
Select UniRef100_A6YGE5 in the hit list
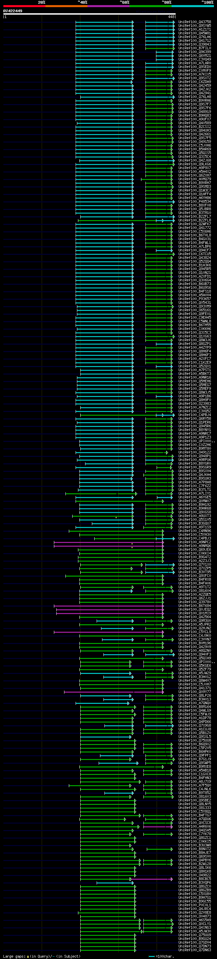tap(195, 497)
